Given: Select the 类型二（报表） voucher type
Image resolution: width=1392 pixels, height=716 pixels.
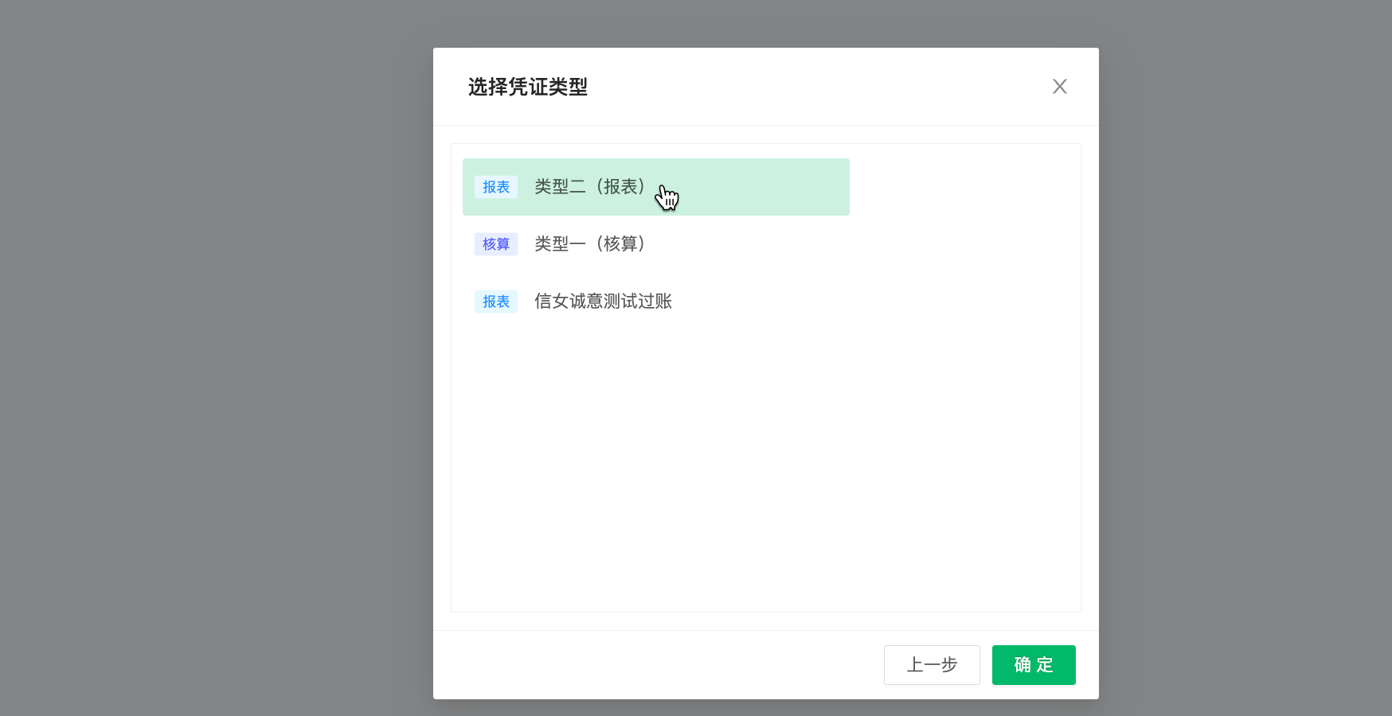Looking at the screenshot, I should click(x=589, y=187).
